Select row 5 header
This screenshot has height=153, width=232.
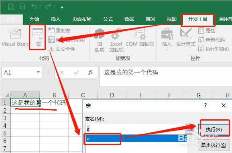(x=5, y=133)
